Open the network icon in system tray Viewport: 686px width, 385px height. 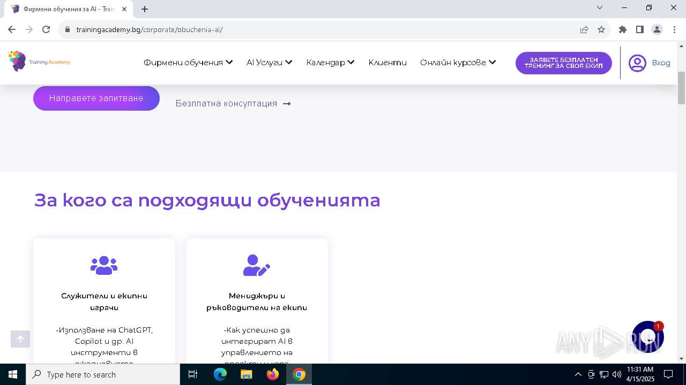pos(604,374)
